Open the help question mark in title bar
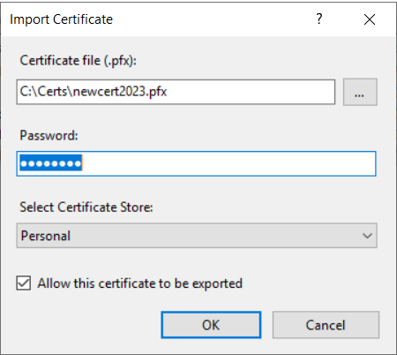 (x=319, y=19)
